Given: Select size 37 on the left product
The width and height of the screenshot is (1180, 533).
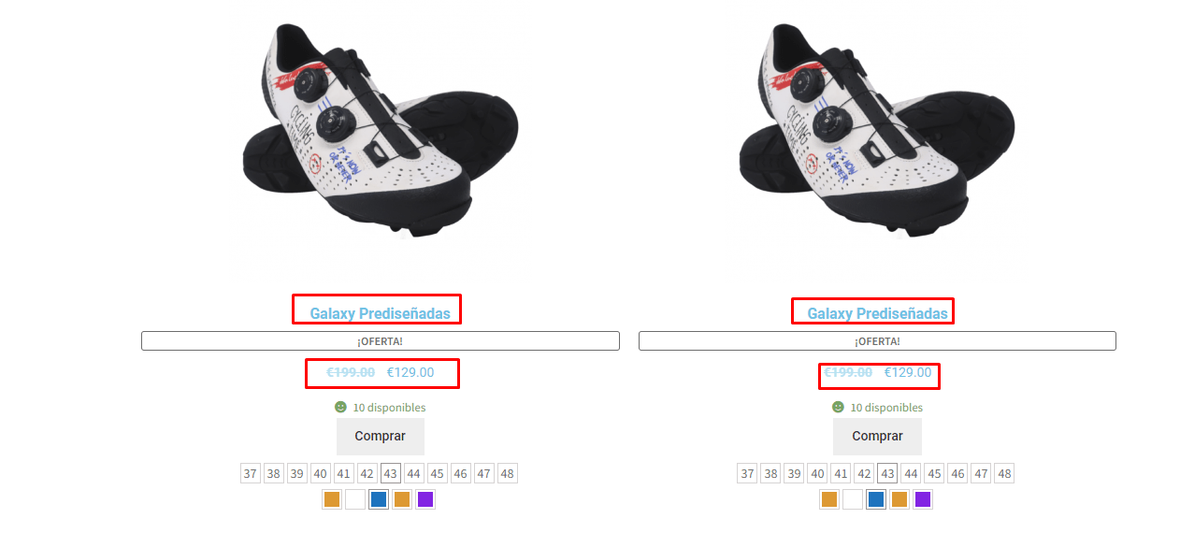Looking at the screenshot, I should tap(250, 473).
